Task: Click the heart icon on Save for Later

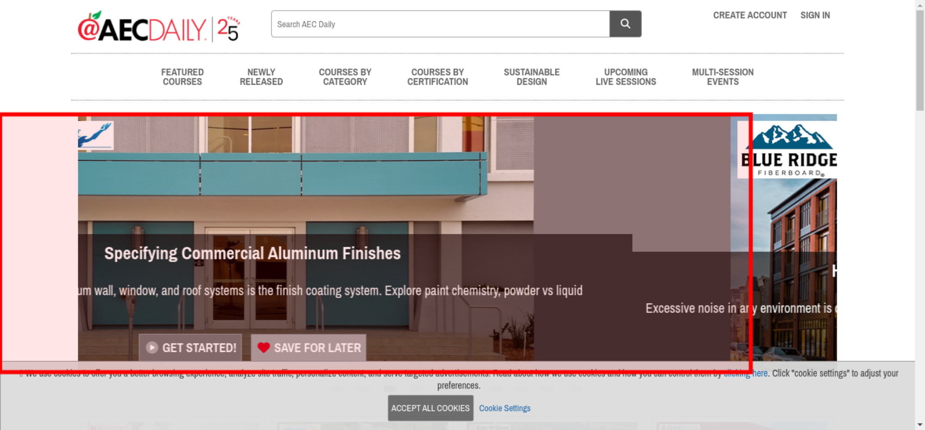Action: point(264,348)
